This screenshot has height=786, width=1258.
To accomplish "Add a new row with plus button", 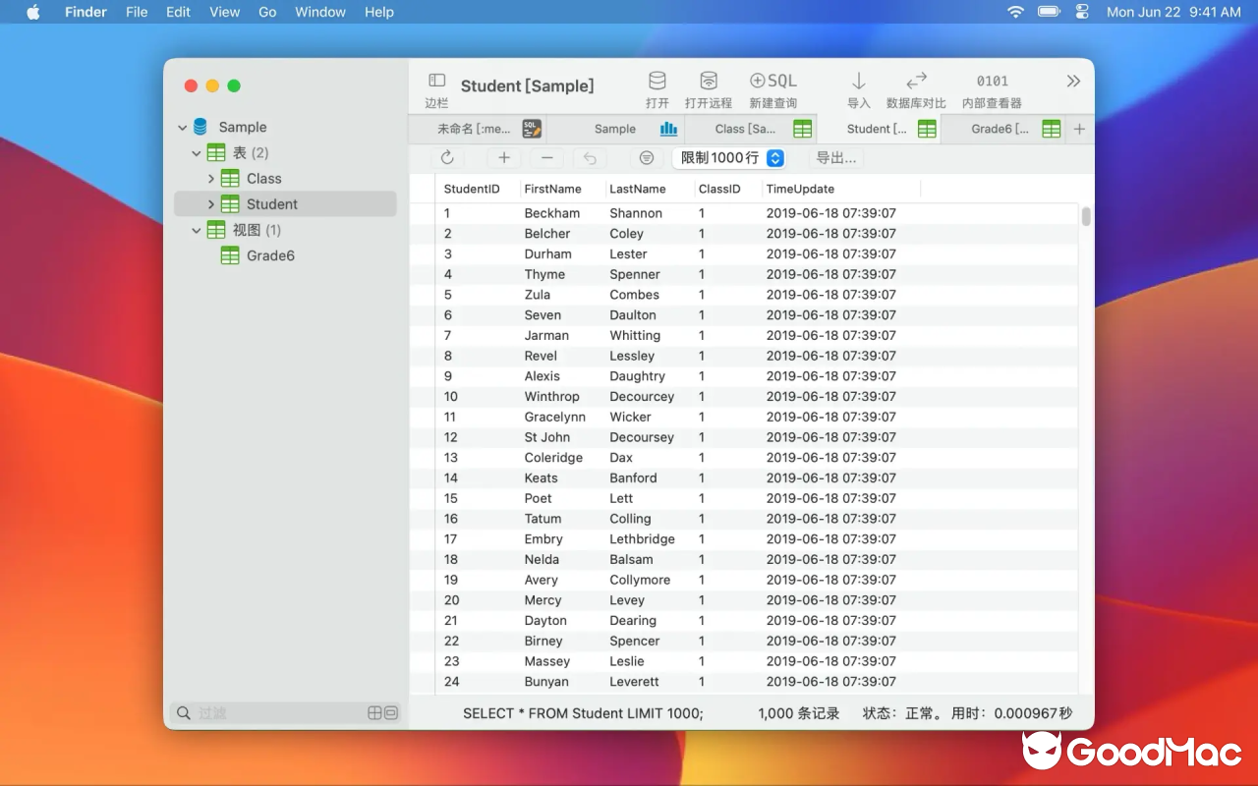I will click(504, 157).
